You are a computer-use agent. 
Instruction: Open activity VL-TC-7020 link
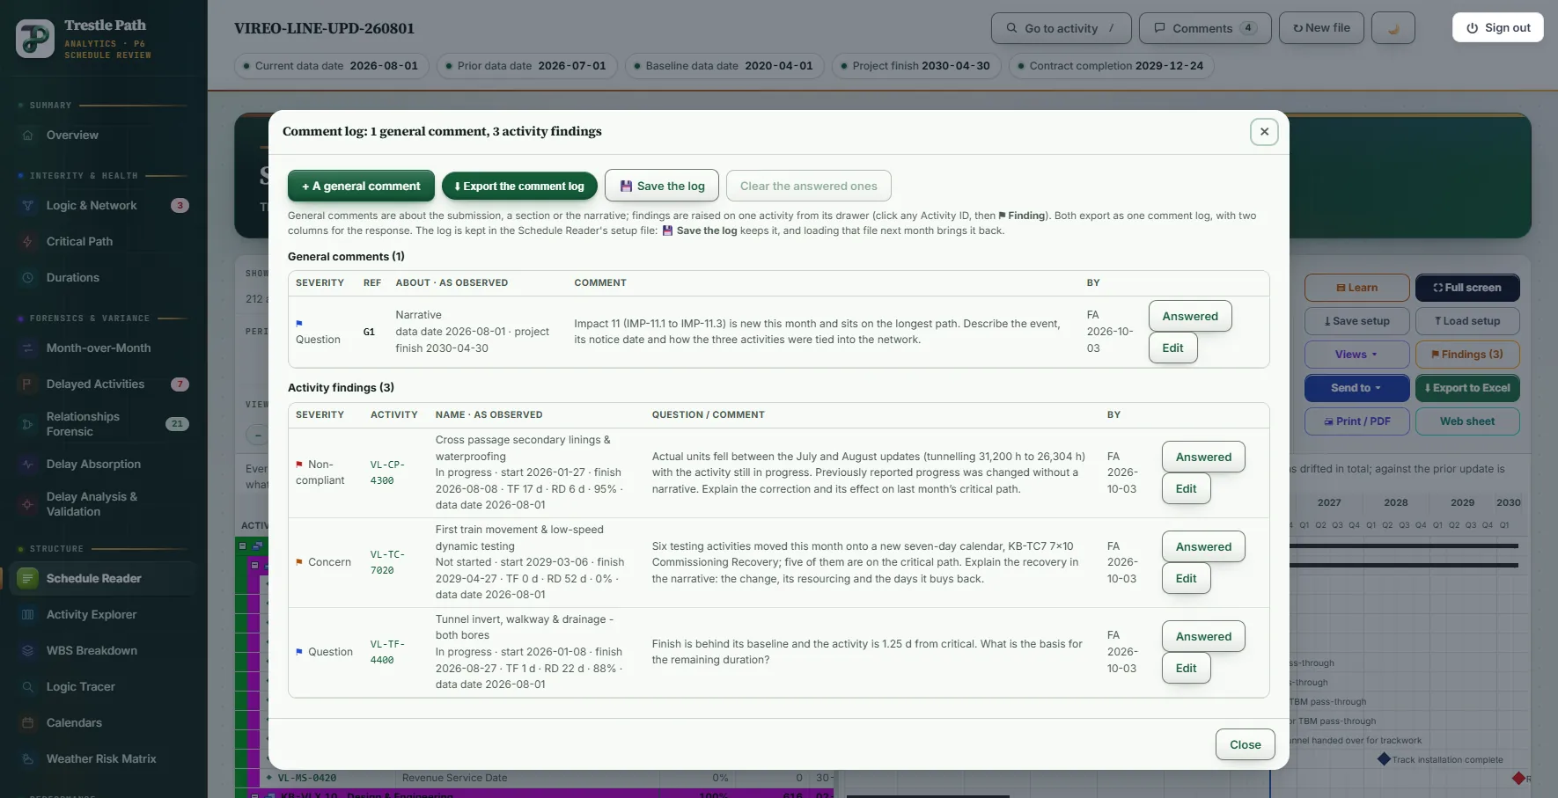[387, 562]
